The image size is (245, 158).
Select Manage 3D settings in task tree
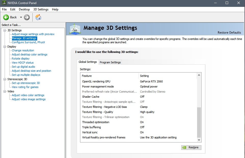click(x=24, y=38)
